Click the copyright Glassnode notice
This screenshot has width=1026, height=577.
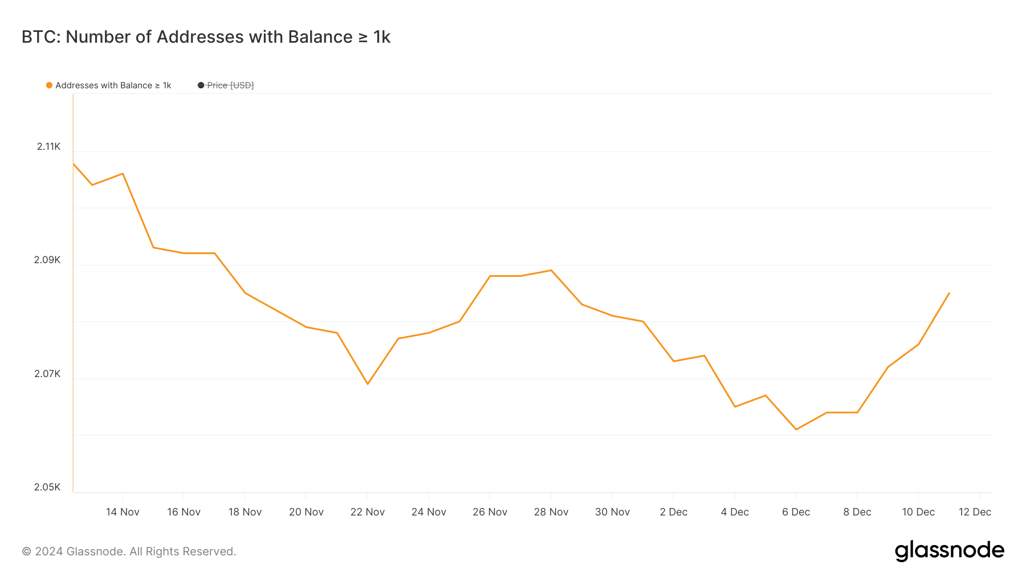[129, 551]
